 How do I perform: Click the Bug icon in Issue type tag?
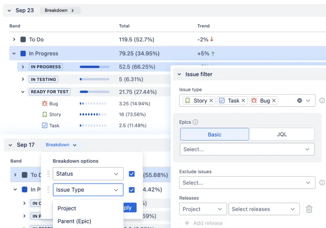[x=254, y=101]
